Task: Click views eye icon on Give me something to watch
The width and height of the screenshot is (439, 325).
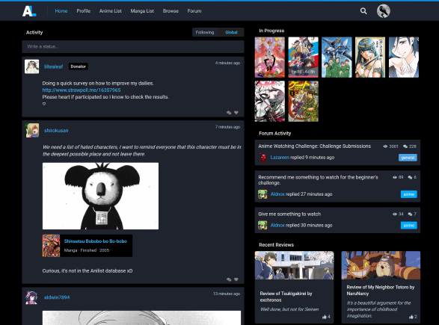Action: [395, 214]
